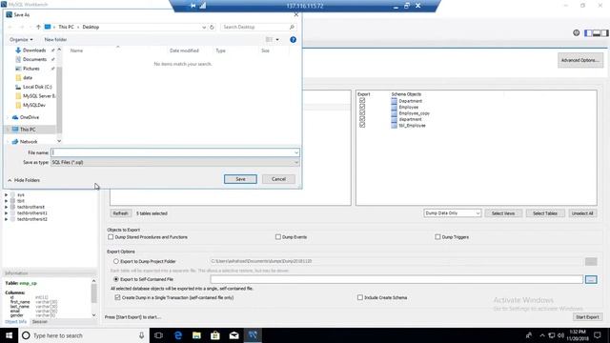Open the MySQLDev folder

34,105
